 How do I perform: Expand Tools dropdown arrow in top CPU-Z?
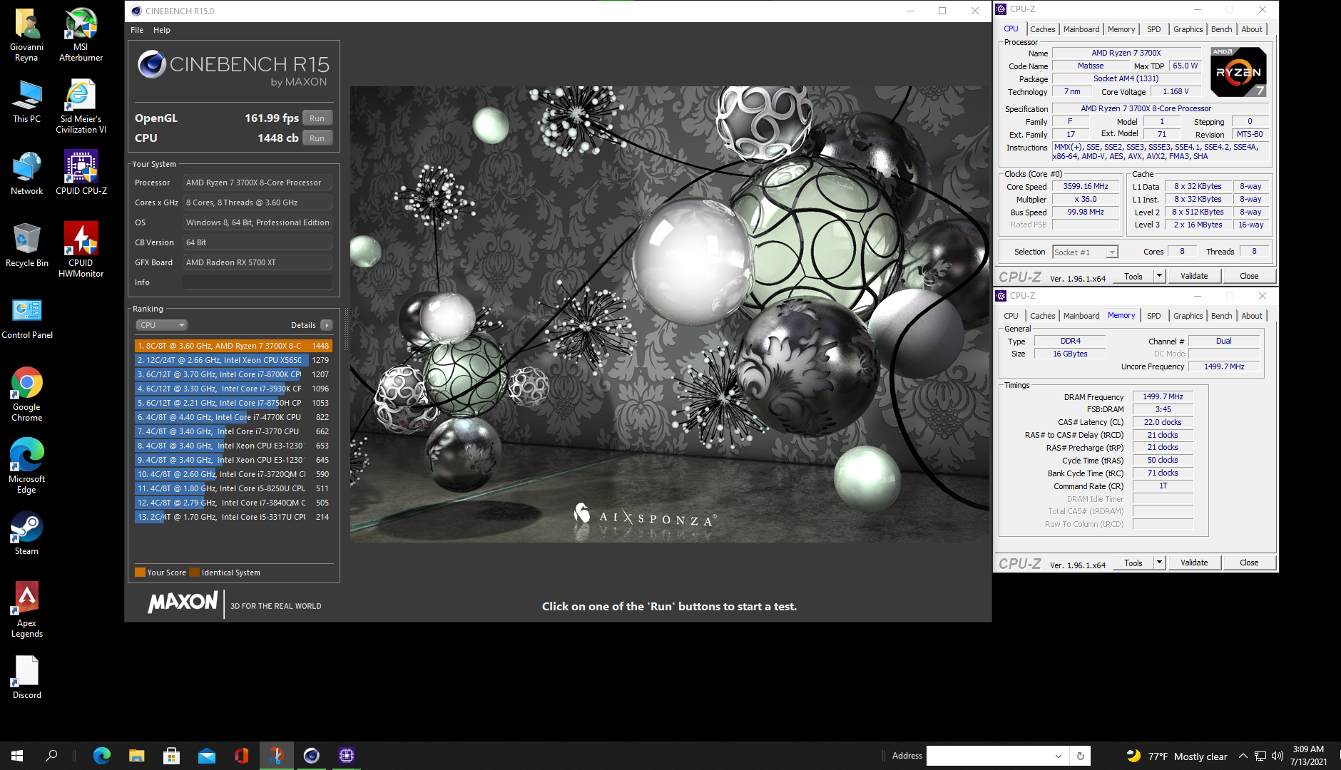1159,276
